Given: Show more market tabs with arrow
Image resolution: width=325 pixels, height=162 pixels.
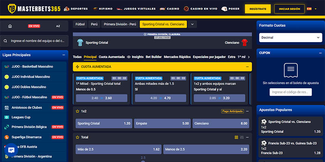Looking at the screenshot, I should click(x=249, y=57).
